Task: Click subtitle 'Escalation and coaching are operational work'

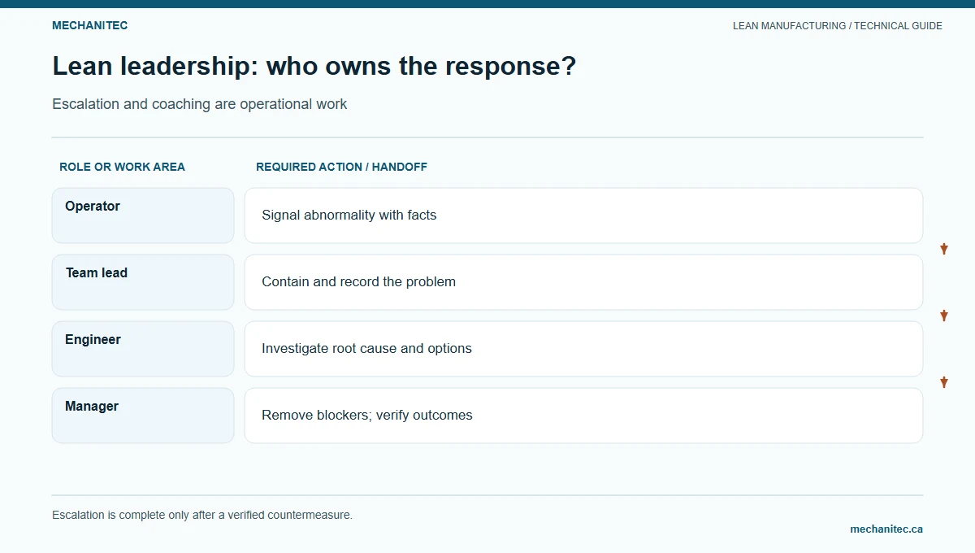Action: 200,104
